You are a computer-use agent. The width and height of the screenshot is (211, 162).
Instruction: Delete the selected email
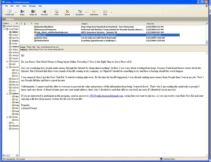point(67,12)
